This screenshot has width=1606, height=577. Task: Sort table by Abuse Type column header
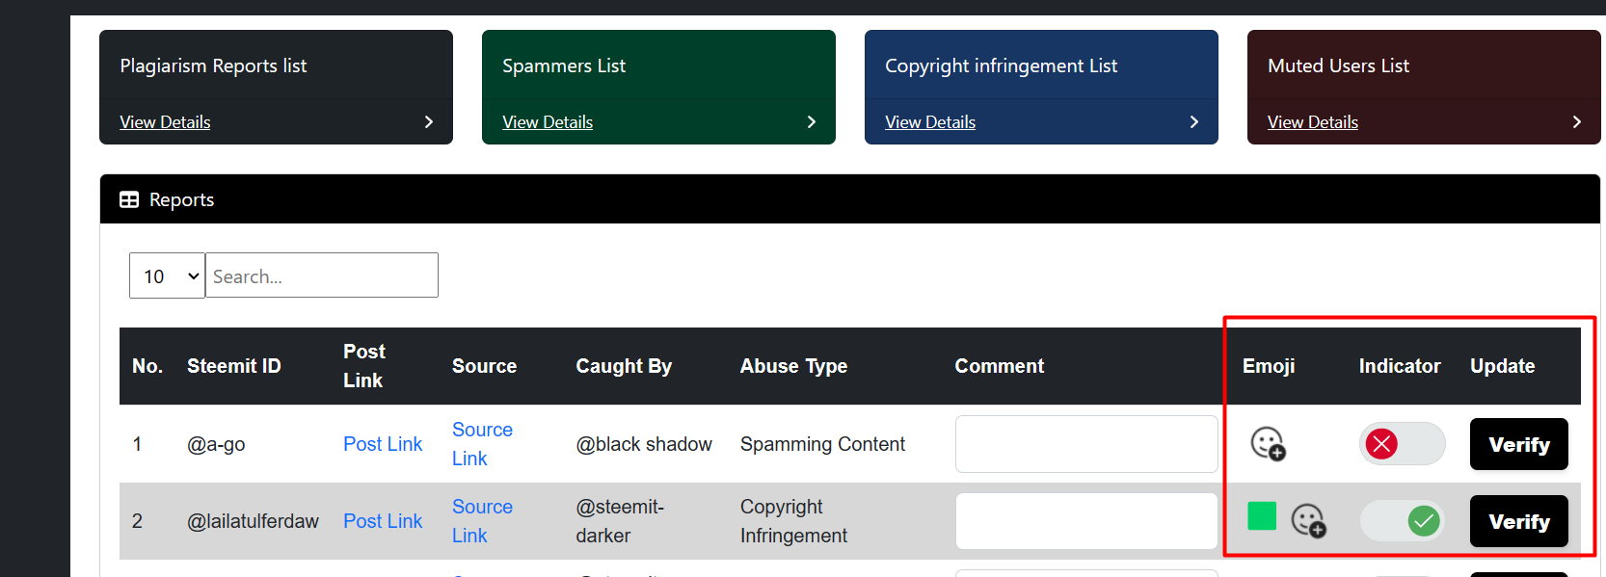[793, 366]
